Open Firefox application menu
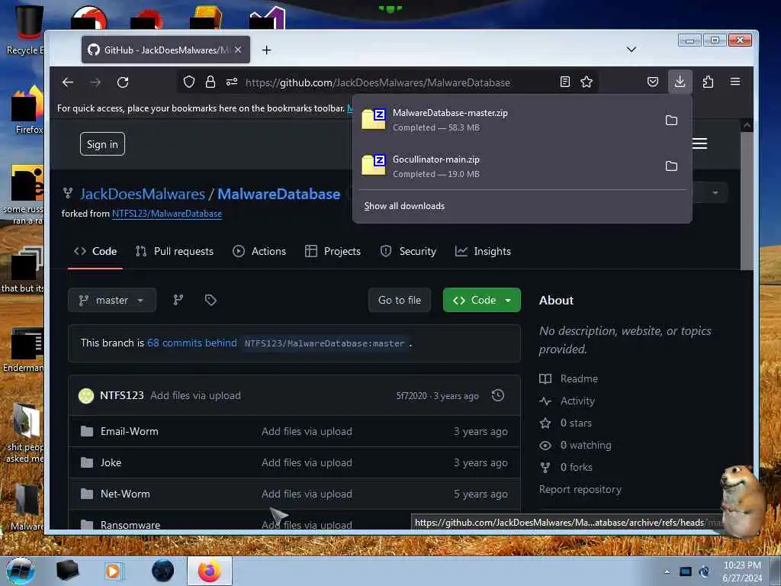 coord(734,81)
